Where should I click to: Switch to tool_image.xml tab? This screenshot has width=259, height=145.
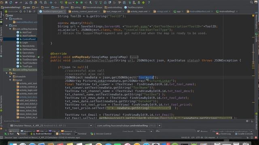coord(114,12)
